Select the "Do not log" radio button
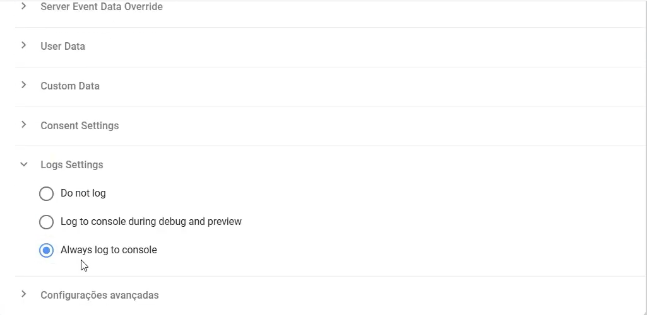This screenshot has width=647, height=315. coord(46,193)
